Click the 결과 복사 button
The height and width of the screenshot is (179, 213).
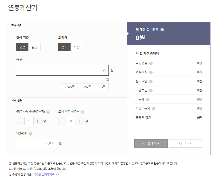point(151,143)
